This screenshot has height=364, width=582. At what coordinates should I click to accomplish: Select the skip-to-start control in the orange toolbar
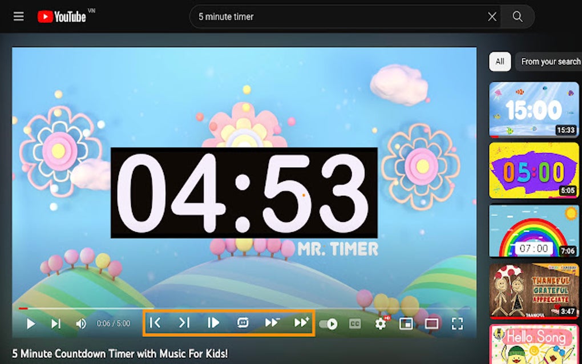tap(155, 323)
